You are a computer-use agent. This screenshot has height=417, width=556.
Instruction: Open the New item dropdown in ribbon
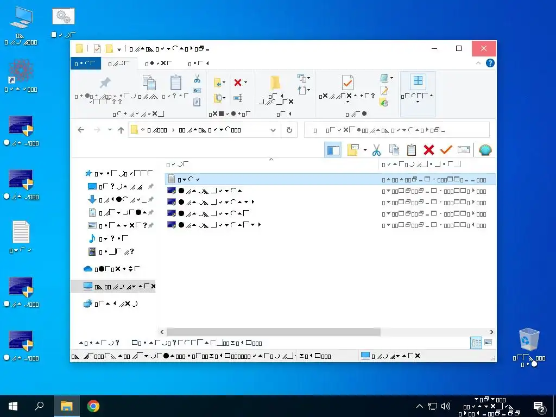point(304,78)
